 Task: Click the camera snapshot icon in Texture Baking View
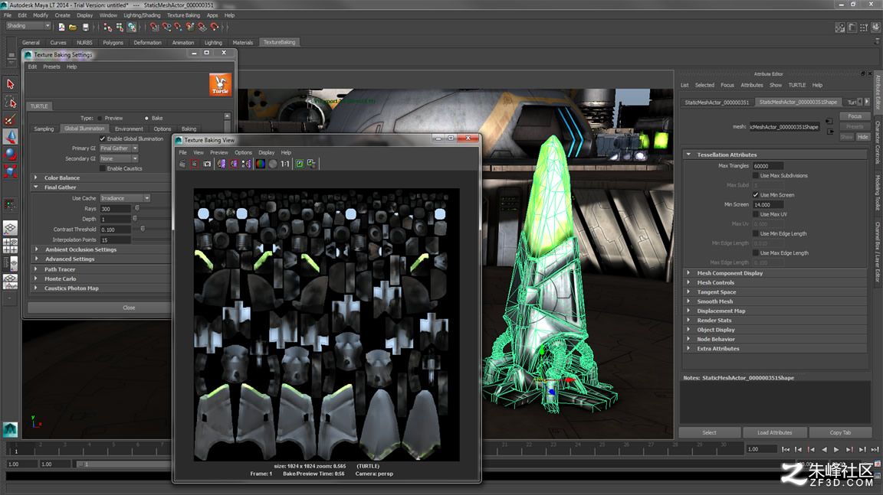click(x=207, y=164)
